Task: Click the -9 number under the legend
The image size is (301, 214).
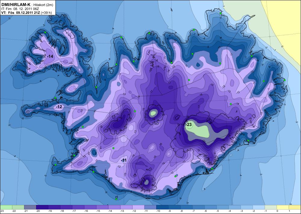Action: pos(169,211)
